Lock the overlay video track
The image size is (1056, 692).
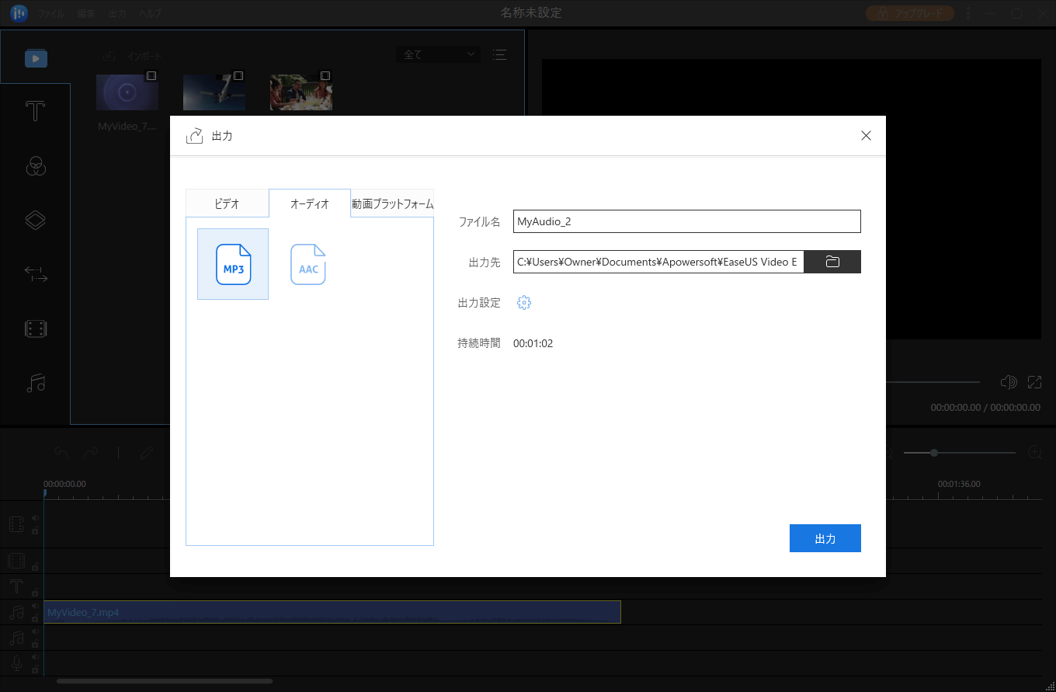coord(35,567)
